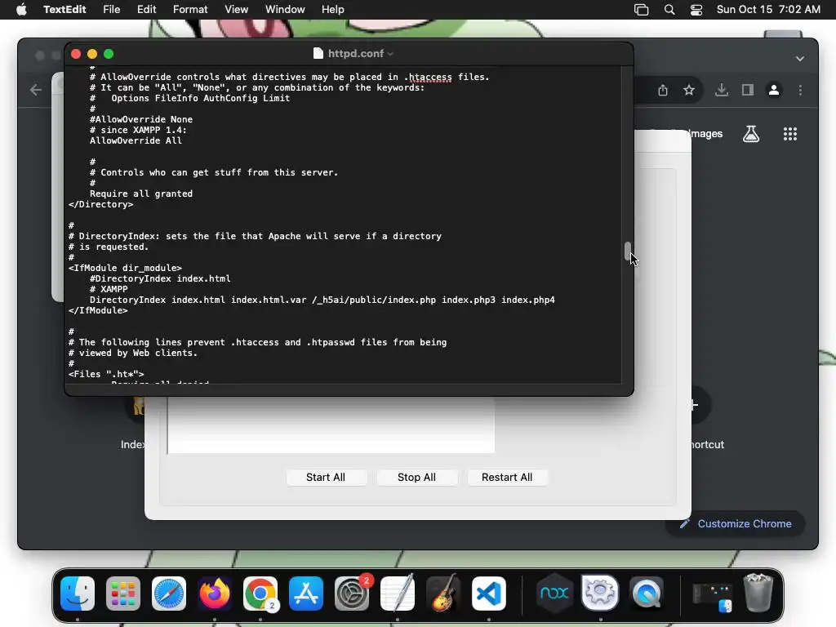Click the '#DirectoryIndex index.html' line
836x627 pixels.
click(x=160, y=278)
